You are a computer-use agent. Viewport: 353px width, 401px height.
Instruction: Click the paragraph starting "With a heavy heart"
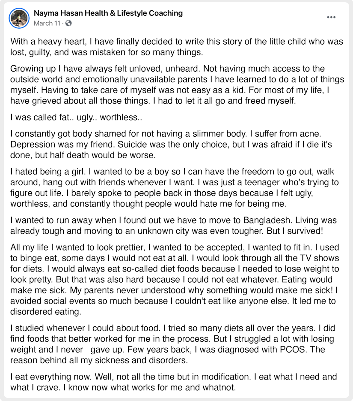pyautogui.click(x=176, y=47)
